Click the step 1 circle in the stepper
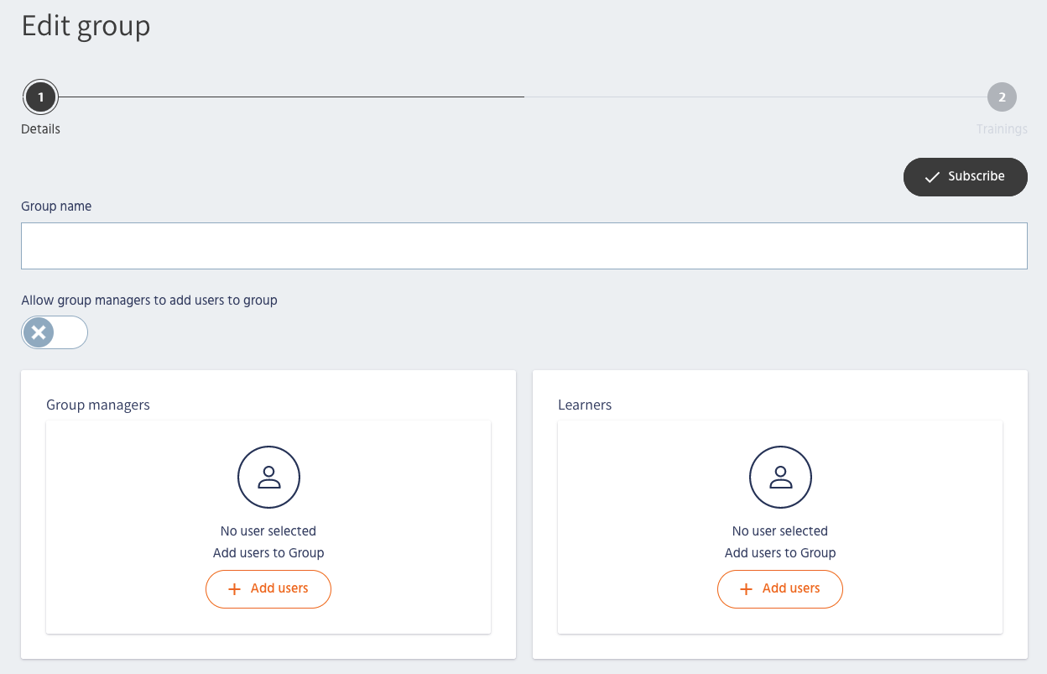Screen dimensions: 1047x674 [40, 97]
